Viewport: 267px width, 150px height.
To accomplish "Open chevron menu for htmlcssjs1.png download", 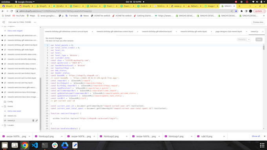I will pos(191,136).
